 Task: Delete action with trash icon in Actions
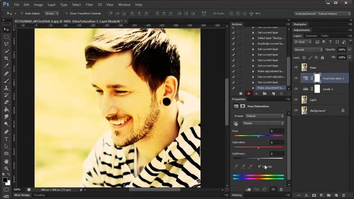[281, 93]
